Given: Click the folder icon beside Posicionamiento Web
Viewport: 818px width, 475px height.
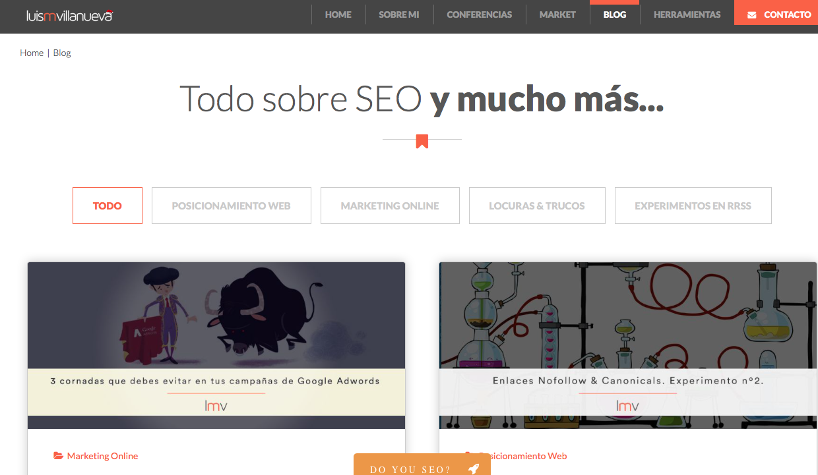Looking at the screenshot, I should pos(470,455).
